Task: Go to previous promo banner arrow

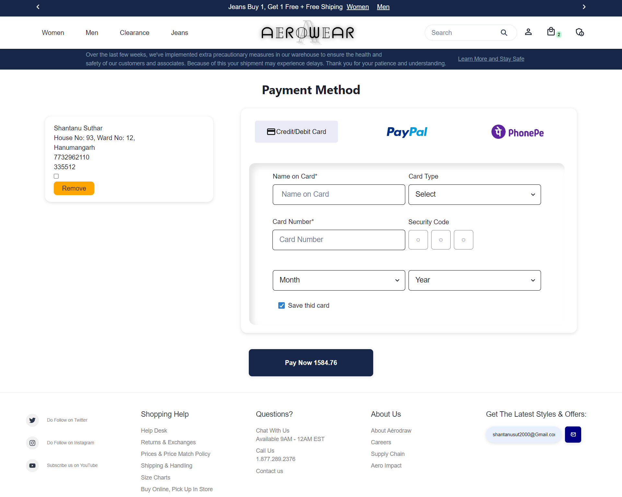Action: pyautogui.click(x=38, y=7)
